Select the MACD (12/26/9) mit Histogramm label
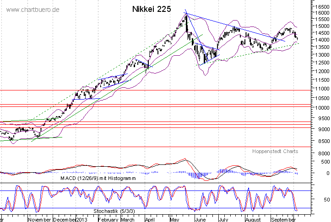The height and width of the screenshot is (222, 331). click(x=98, y=178)
